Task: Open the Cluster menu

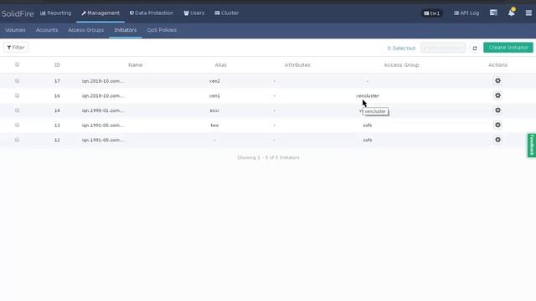Action: [227, 13]
